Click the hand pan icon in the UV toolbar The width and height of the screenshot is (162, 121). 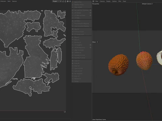[68, 1]
